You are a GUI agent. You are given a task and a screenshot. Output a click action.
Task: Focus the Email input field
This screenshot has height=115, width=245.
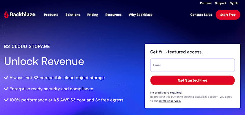193,65
